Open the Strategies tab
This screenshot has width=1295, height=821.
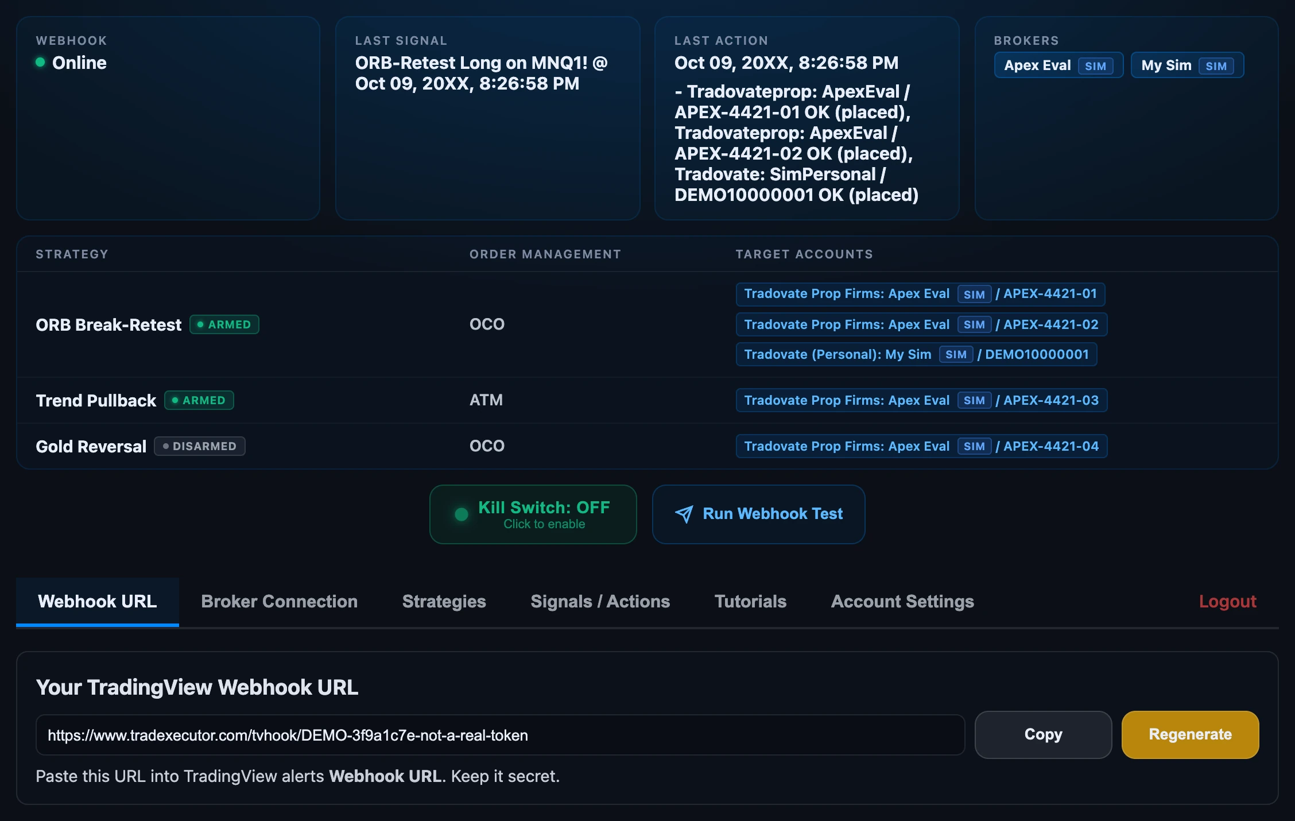[444, 601]
